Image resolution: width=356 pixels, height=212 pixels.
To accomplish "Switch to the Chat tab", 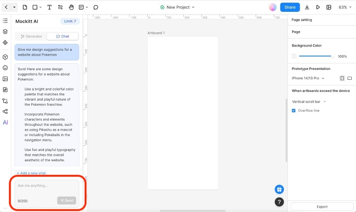I will coord(62,37).
